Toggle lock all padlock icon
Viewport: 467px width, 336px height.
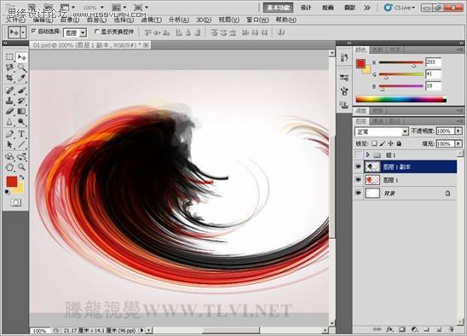399,144
